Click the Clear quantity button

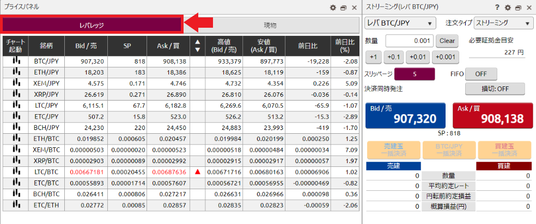tap(447, 41)
